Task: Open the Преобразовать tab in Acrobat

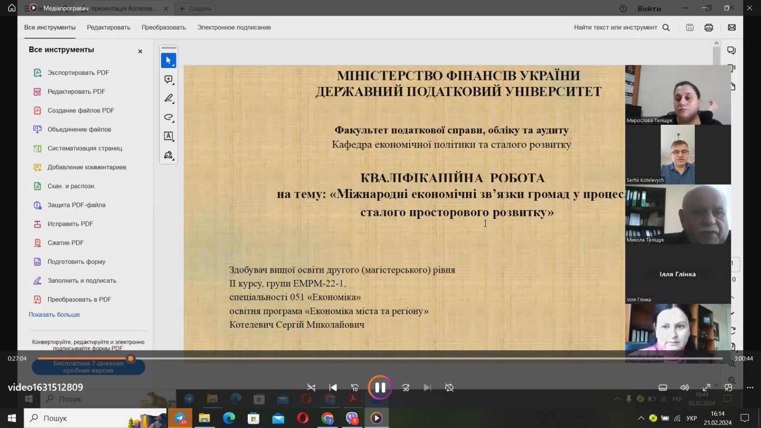Action: pyautogui.click(x=164, y=27)
